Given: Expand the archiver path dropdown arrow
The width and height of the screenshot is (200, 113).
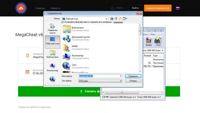Looking at the screenshot, I should coord(162,50).
